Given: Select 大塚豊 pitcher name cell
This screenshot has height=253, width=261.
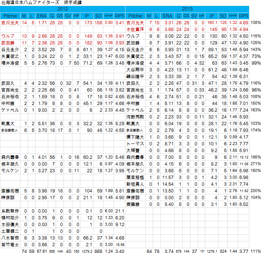Looking at the screenshot, I should (x=135, y=151).
